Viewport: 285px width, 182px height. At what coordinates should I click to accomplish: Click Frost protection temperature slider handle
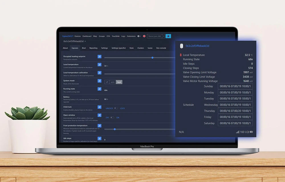pos(115,129)
